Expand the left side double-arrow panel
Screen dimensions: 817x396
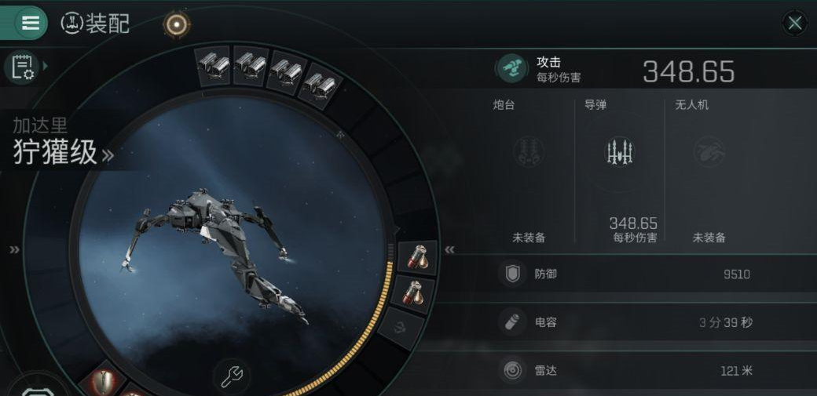(x=15, y=250)
